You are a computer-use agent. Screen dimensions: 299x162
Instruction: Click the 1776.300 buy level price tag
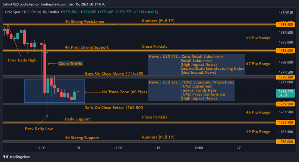(285, 77)
